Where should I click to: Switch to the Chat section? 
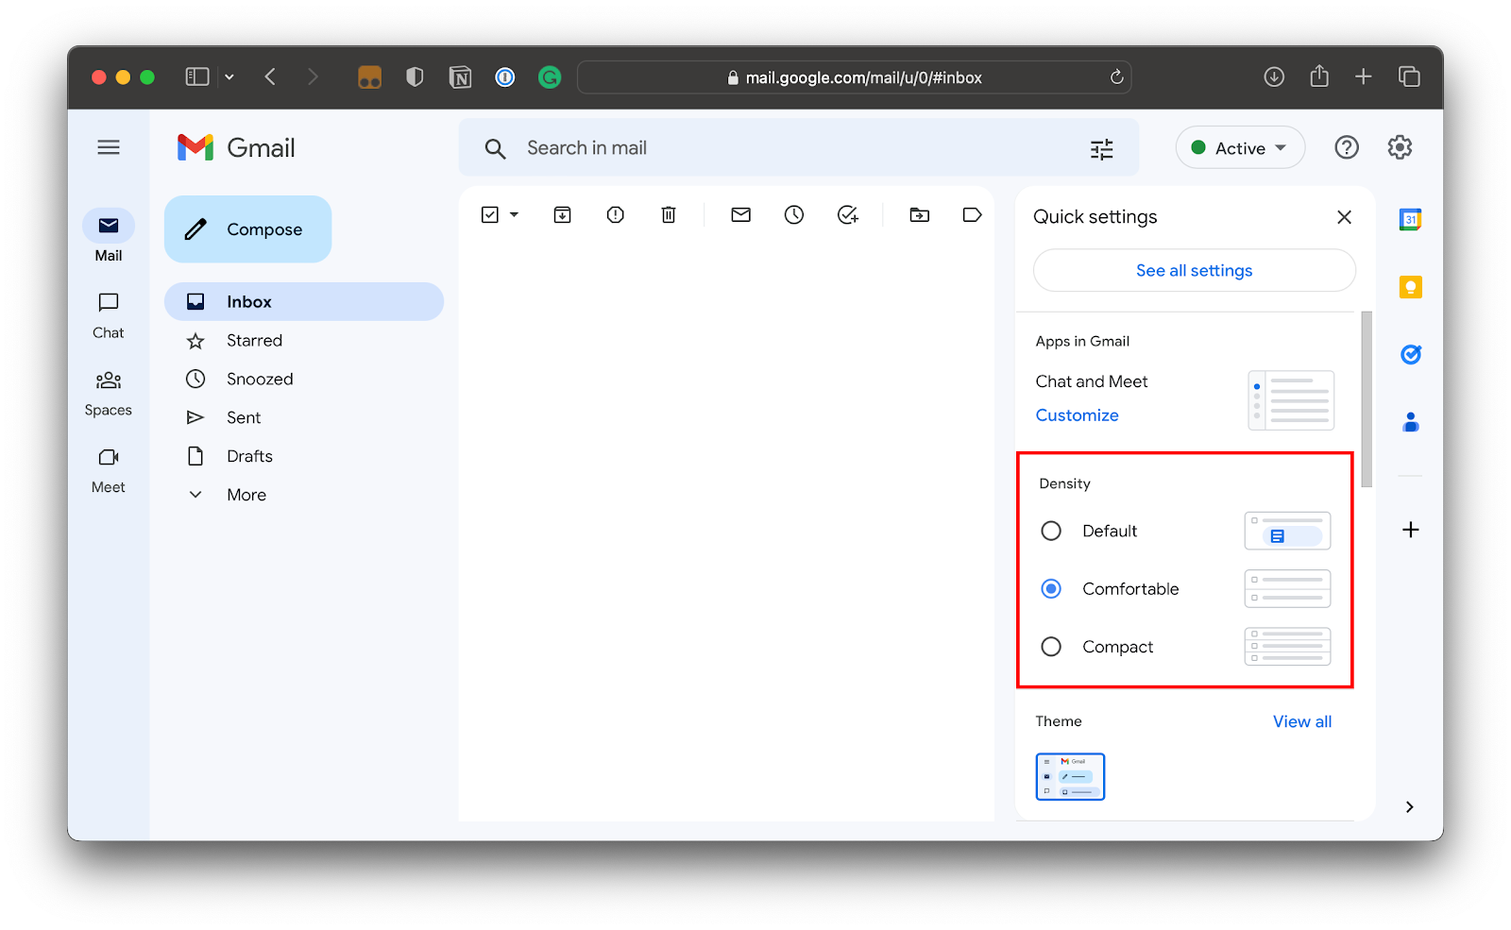[x=108, y=314]
